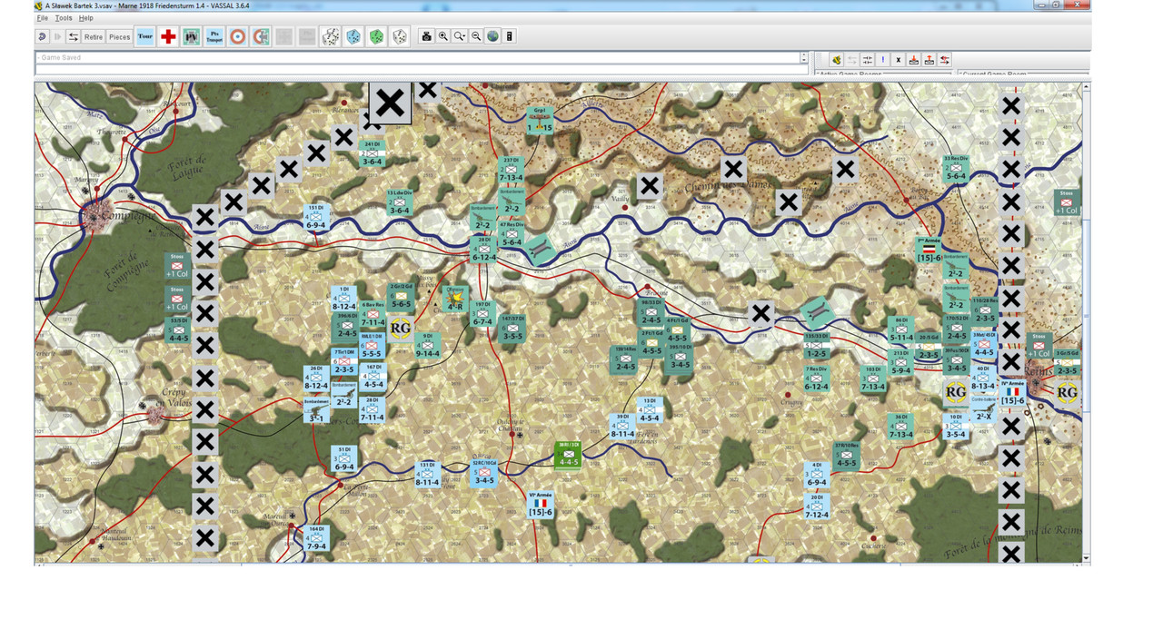Click the red down-arrow tray icon
Screen dimensions: 1163x629
(x=914, y=60)
